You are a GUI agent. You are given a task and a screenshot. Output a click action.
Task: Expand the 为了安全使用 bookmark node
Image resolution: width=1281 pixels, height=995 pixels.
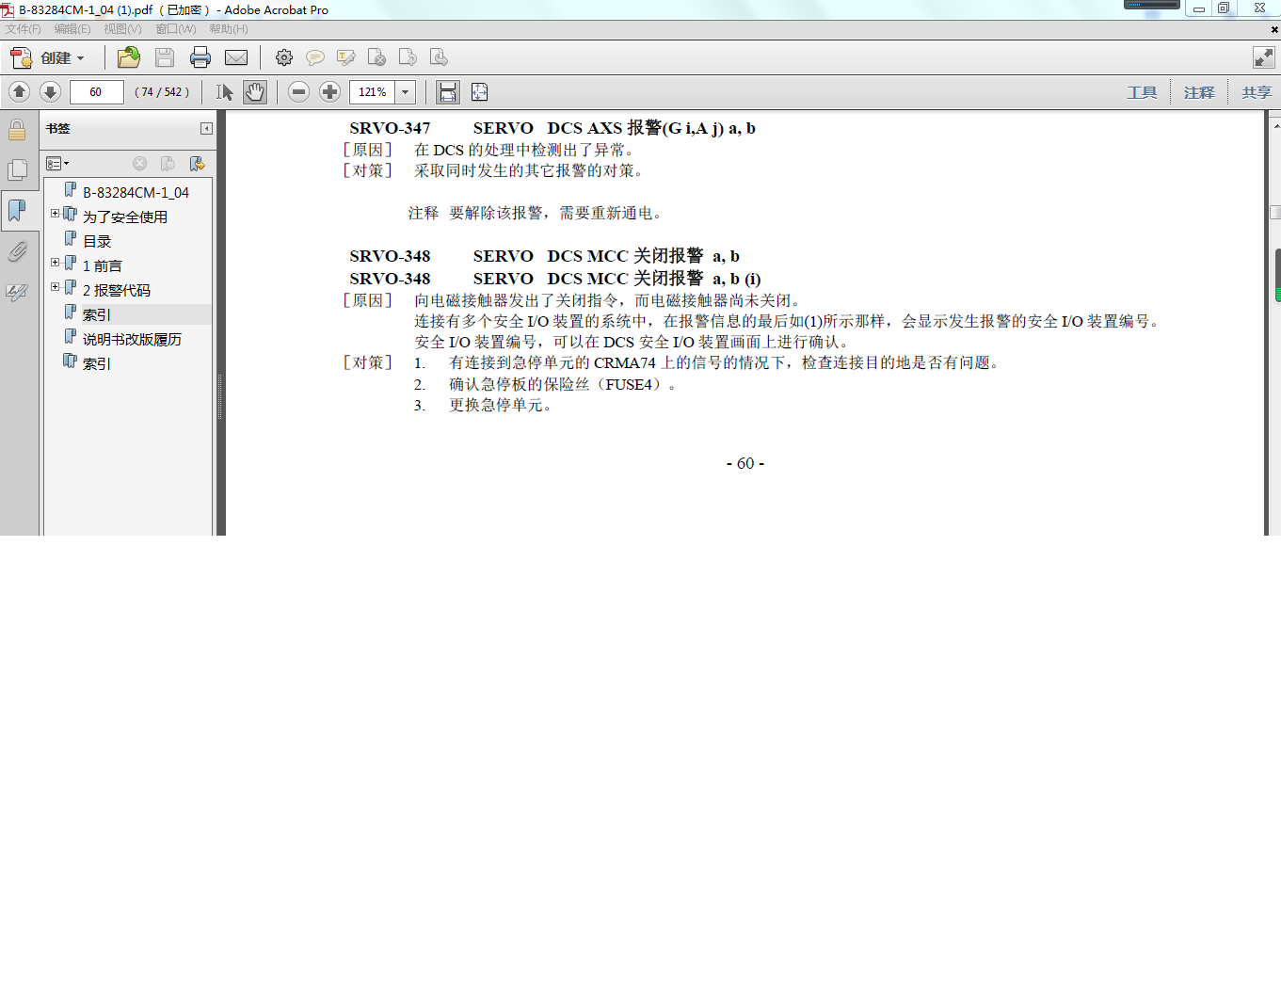55,214
